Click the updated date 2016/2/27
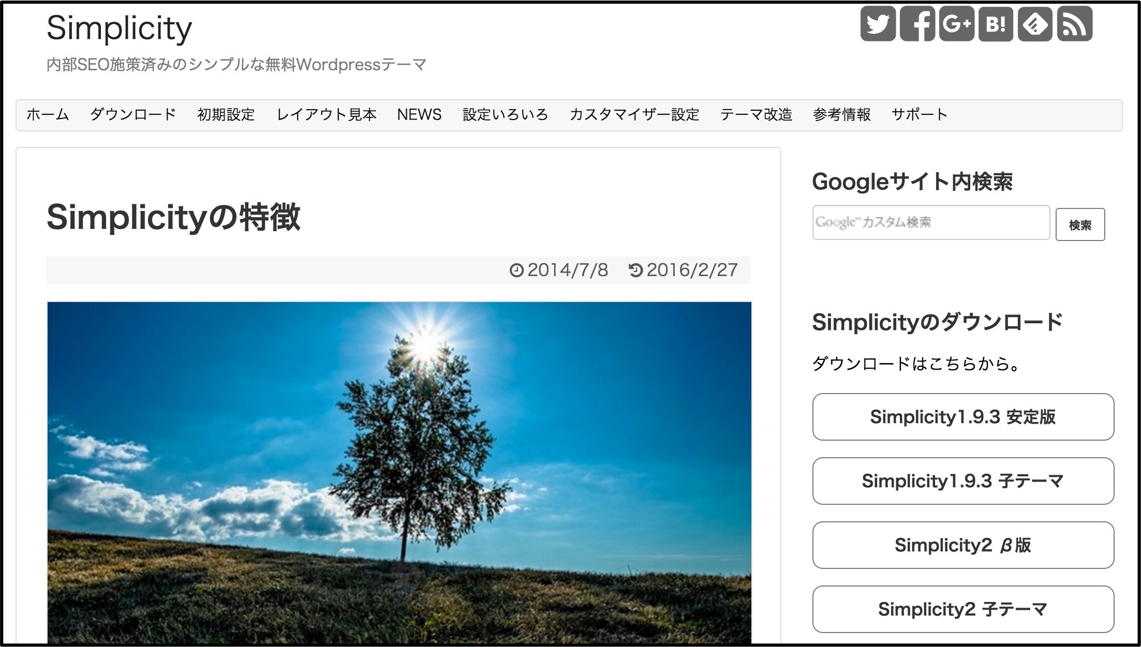1141x647 pixels. point(692,270)
